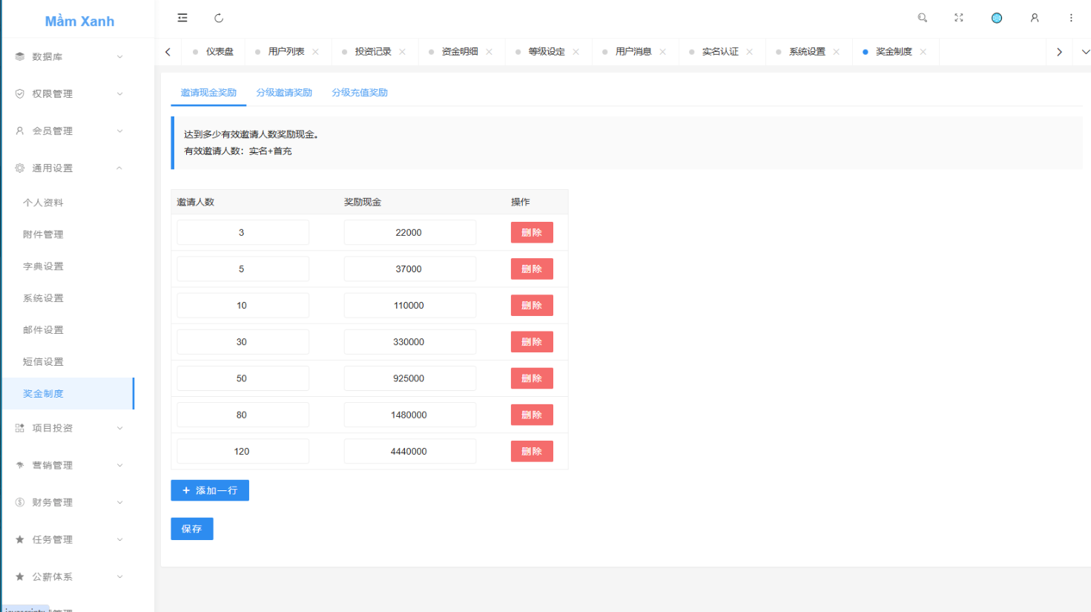Image resolution: width=1091 pixels, height=612 pixels.
Task: Collapse the sidebar menu icon
Action: [x=182, y=18]
